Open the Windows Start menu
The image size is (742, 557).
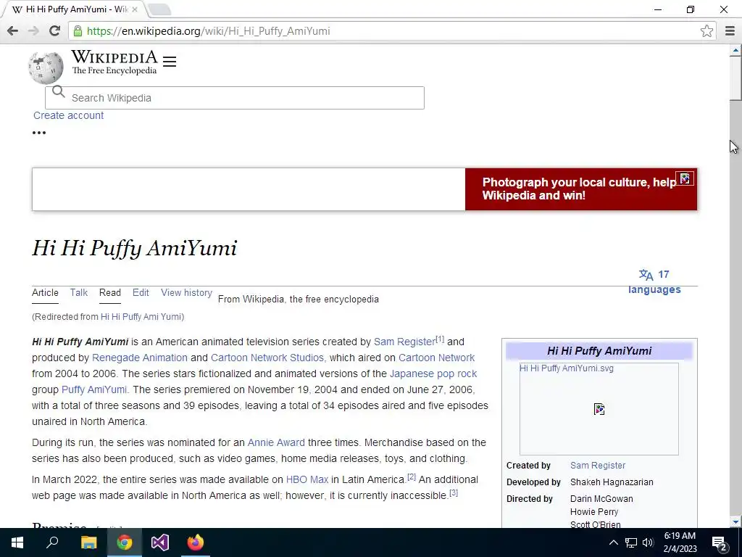(x=17, y=542)
